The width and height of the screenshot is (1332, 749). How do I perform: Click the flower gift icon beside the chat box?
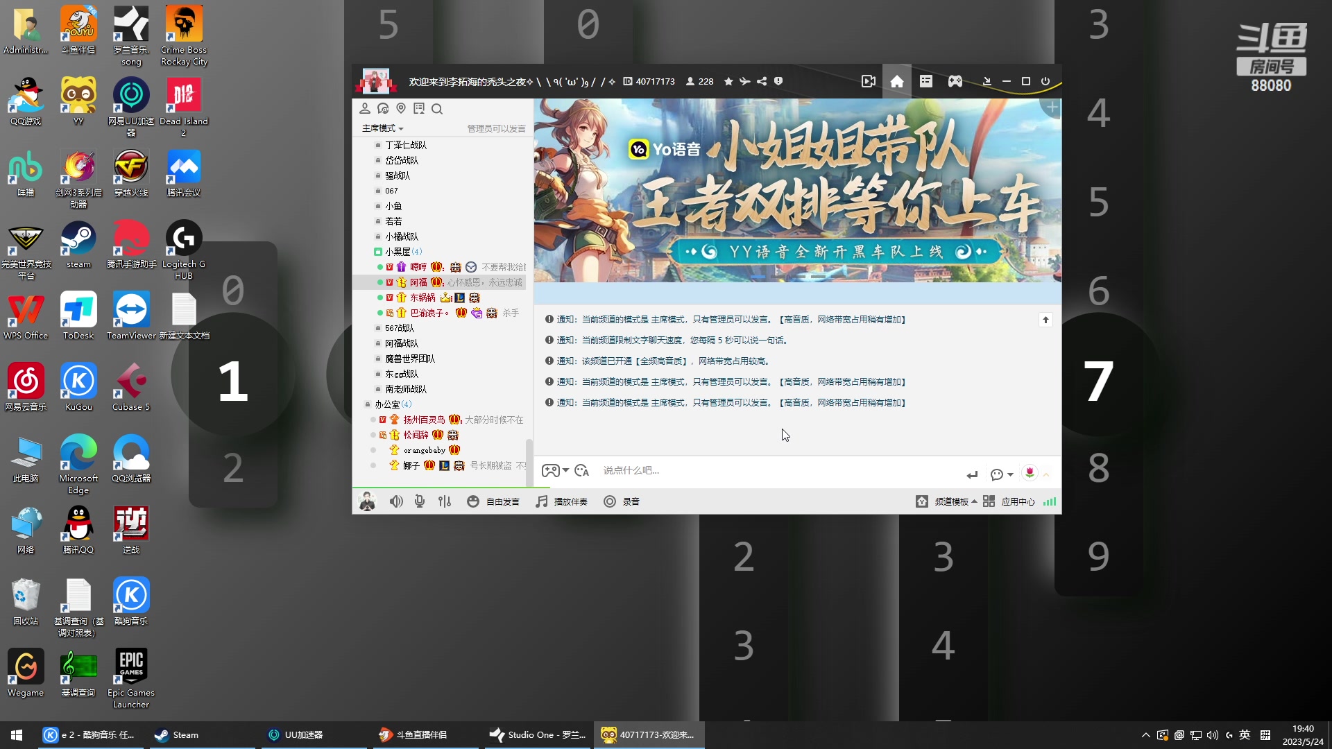[x=1029, y=474]
